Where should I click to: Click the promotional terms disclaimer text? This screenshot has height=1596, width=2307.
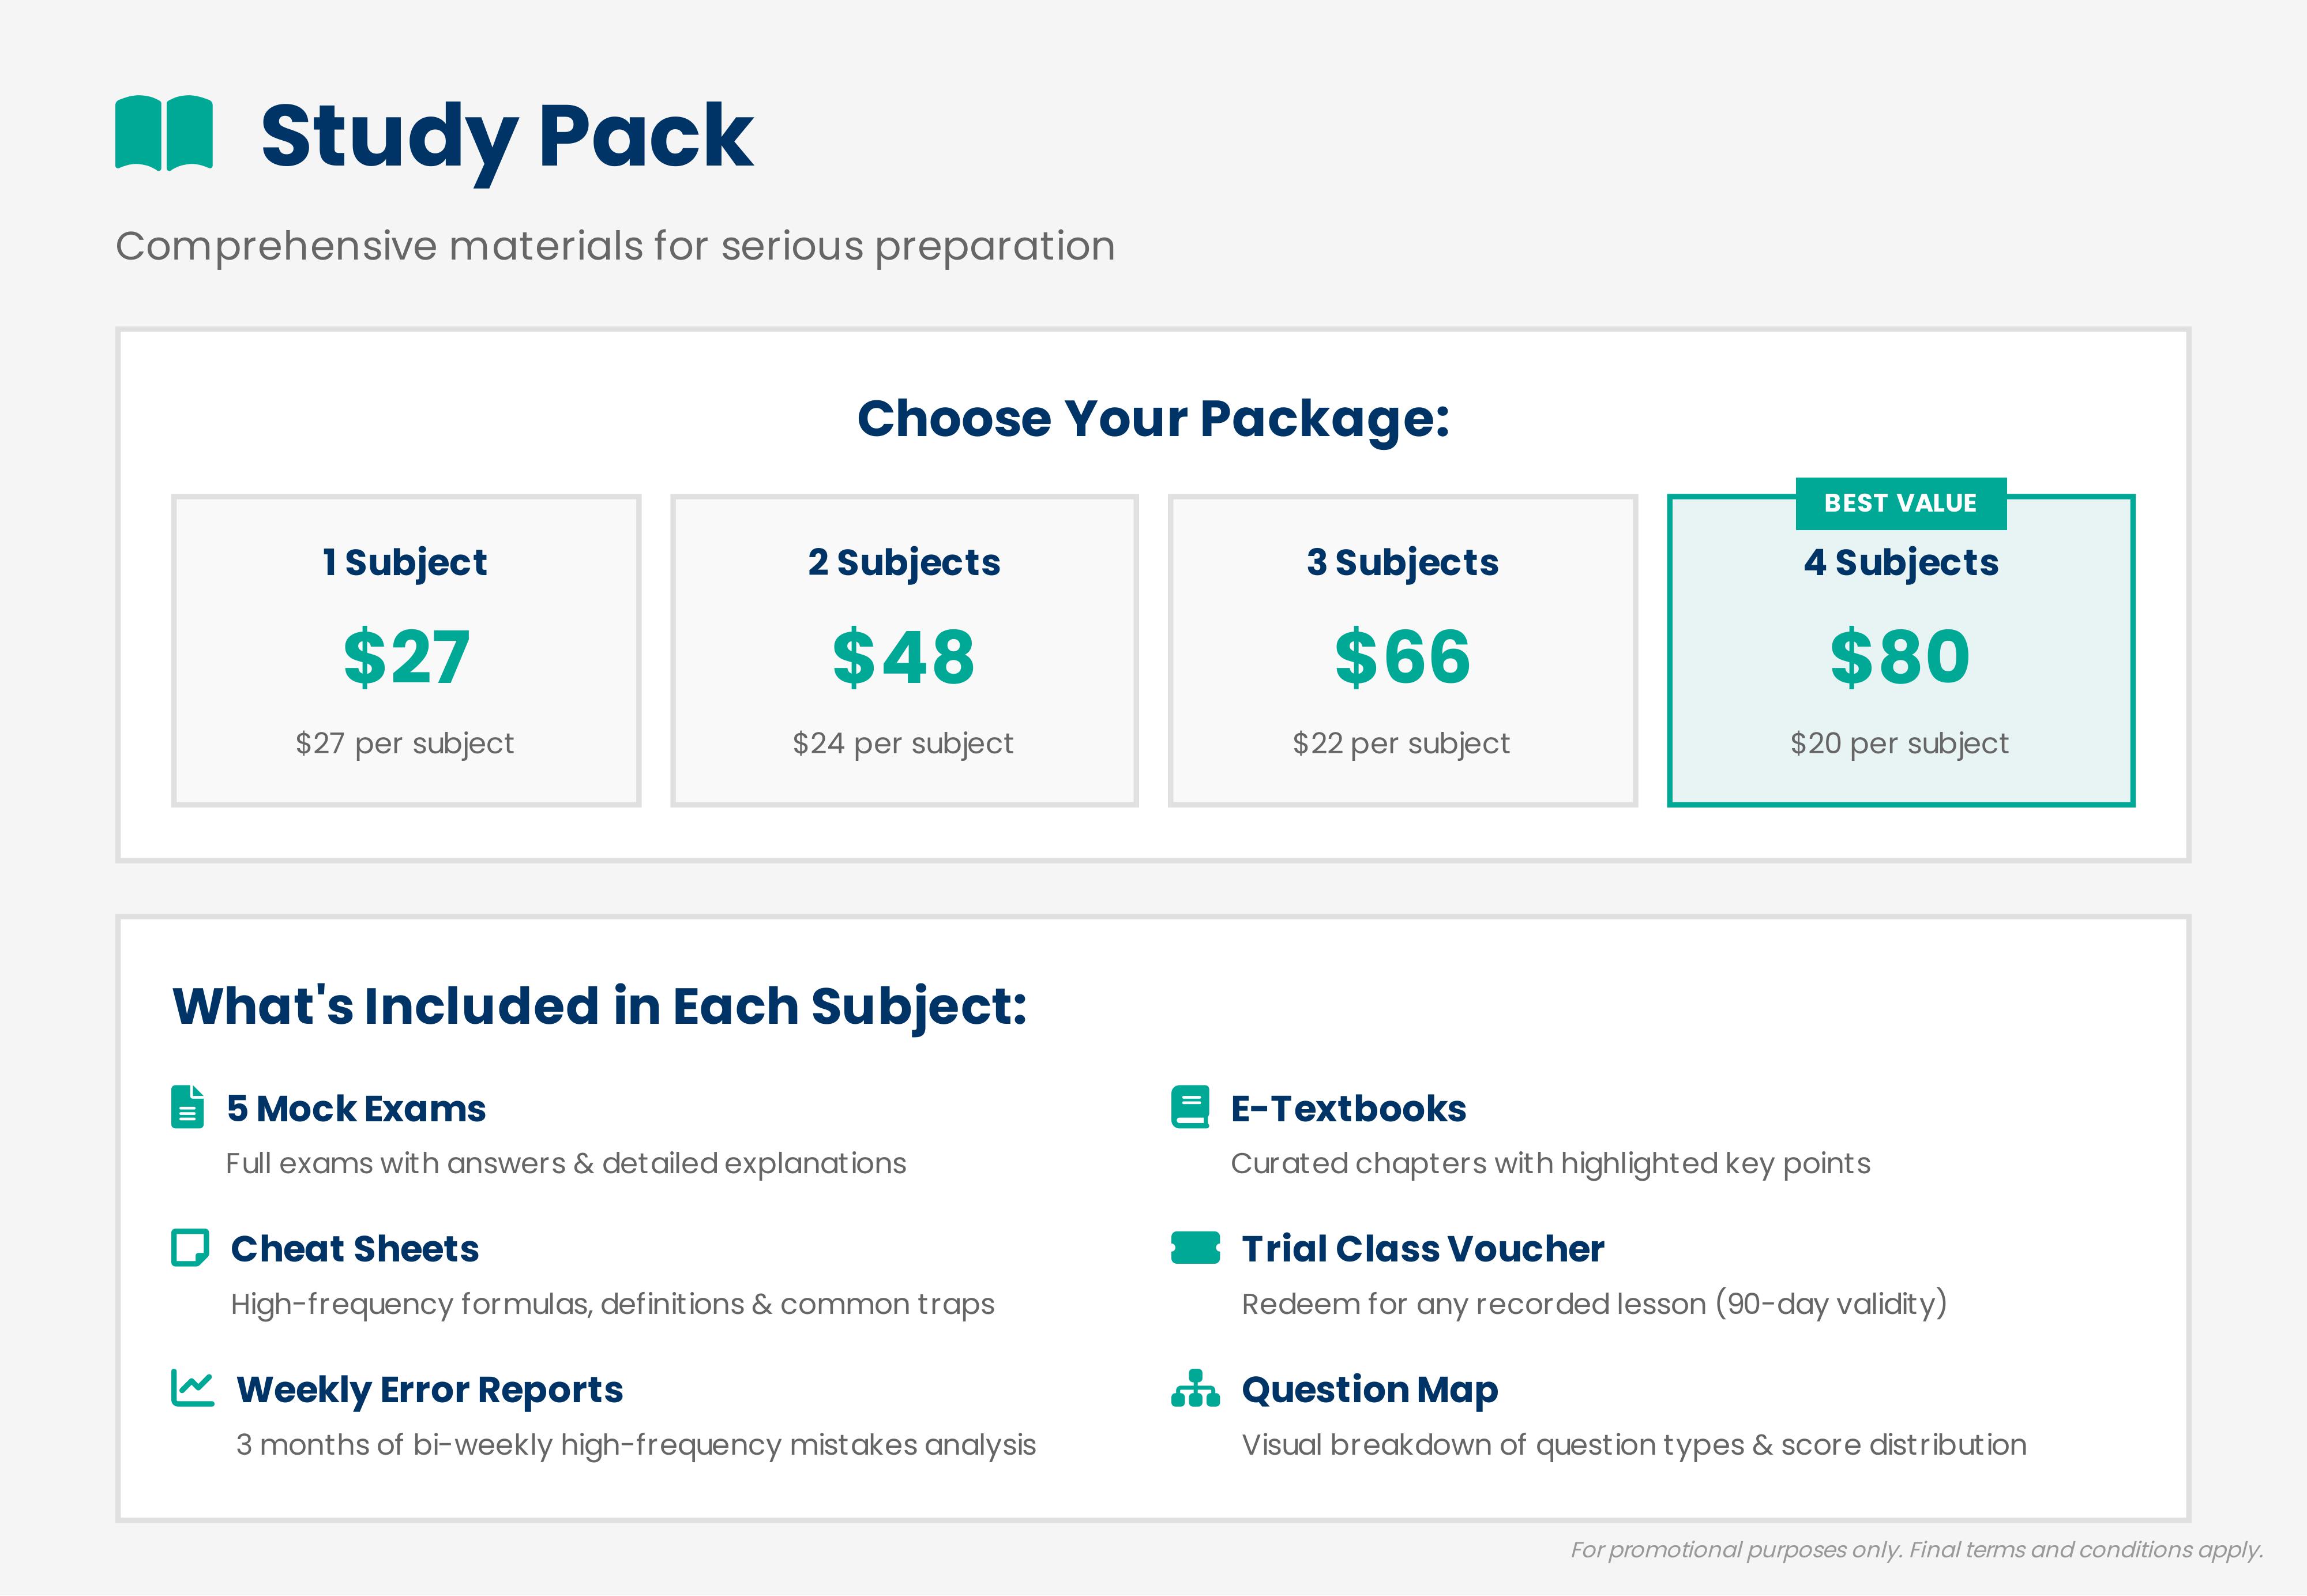point(1916,1549)
